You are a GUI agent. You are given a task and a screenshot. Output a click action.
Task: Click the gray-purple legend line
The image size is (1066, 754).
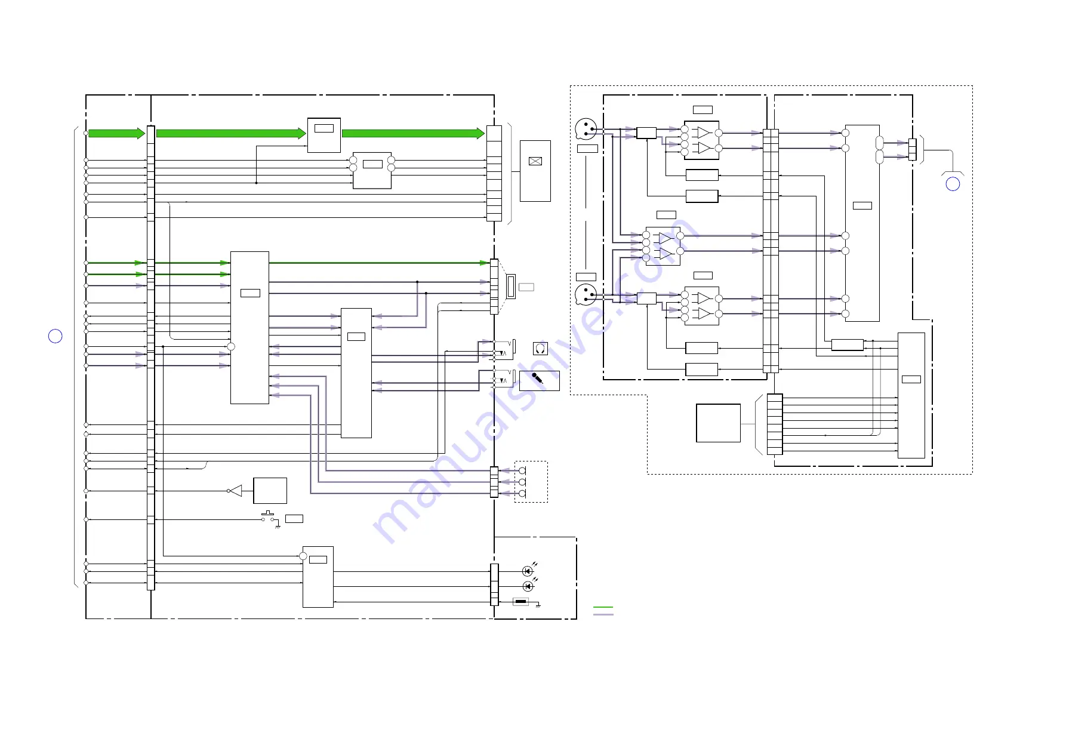tap(603, 614)
